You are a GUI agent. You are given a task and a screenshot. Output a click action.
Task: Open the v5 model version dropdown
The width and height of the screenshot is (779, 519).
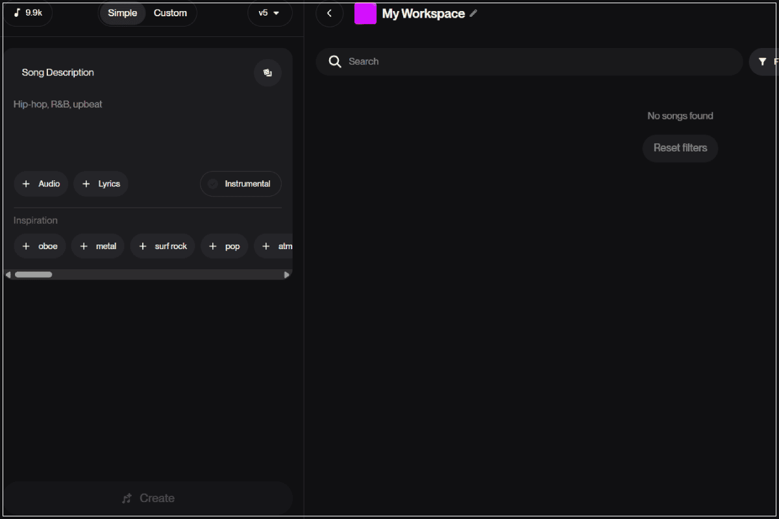[x=269, y=13]
